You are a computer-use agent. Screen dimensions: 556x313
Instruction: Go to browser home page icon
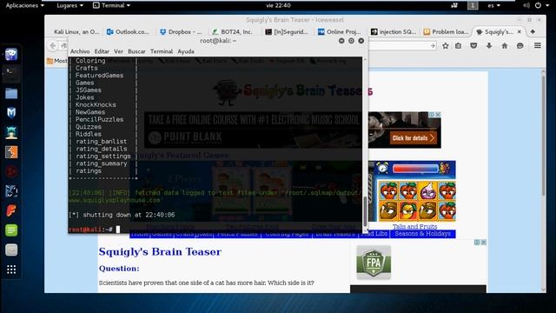pyautogui.click(x=505, y=46)
